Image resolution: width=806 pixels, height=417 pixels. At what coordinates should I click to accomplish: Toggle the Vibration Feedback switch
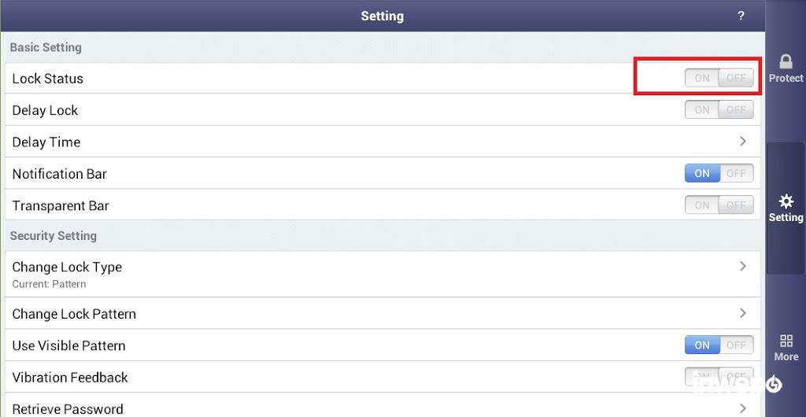[719, 377]
